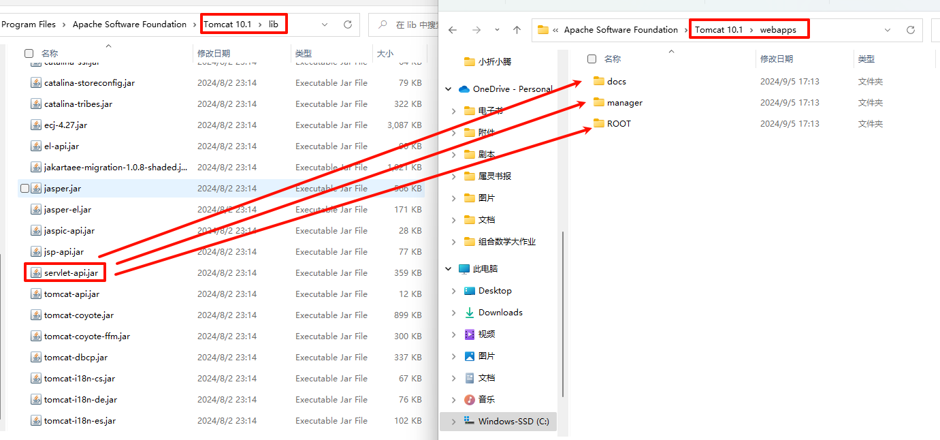Open address bar history dropdown in lib window
Viewport: 940px width, 440px height.
click(324, 25)
